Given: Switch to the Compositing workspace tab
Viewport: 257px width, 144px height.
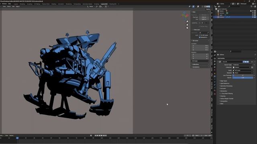Looking at the screenshot, I should coord(77,4).
